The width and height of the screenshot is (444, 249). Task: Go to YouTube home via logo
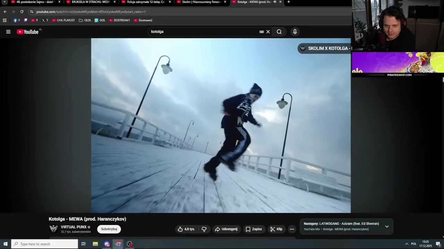28,32
